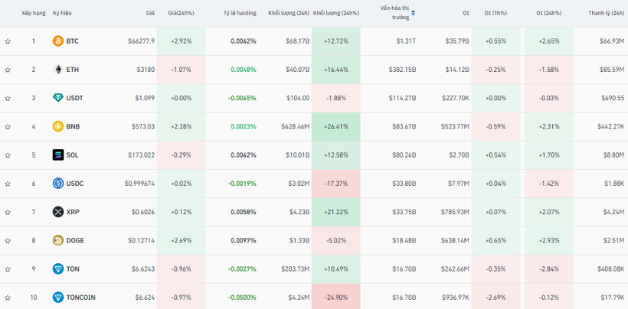The width and height of the screenshot is (628, 309).
Task: Open the XRP symbol link
Action: click(73, 213)
